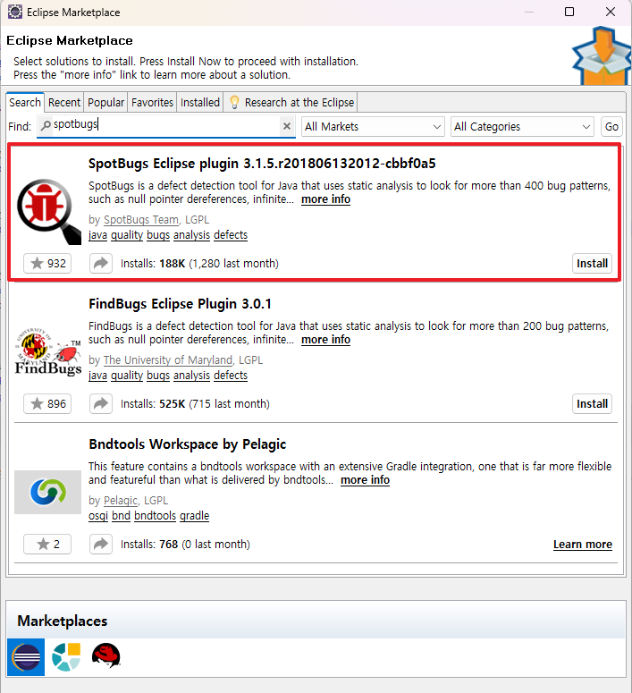Click the defects tag under SpotBugs
Image resolution: width=632 pixels, height=693 pixels.
pyautogui.click(x=231, y=235)
